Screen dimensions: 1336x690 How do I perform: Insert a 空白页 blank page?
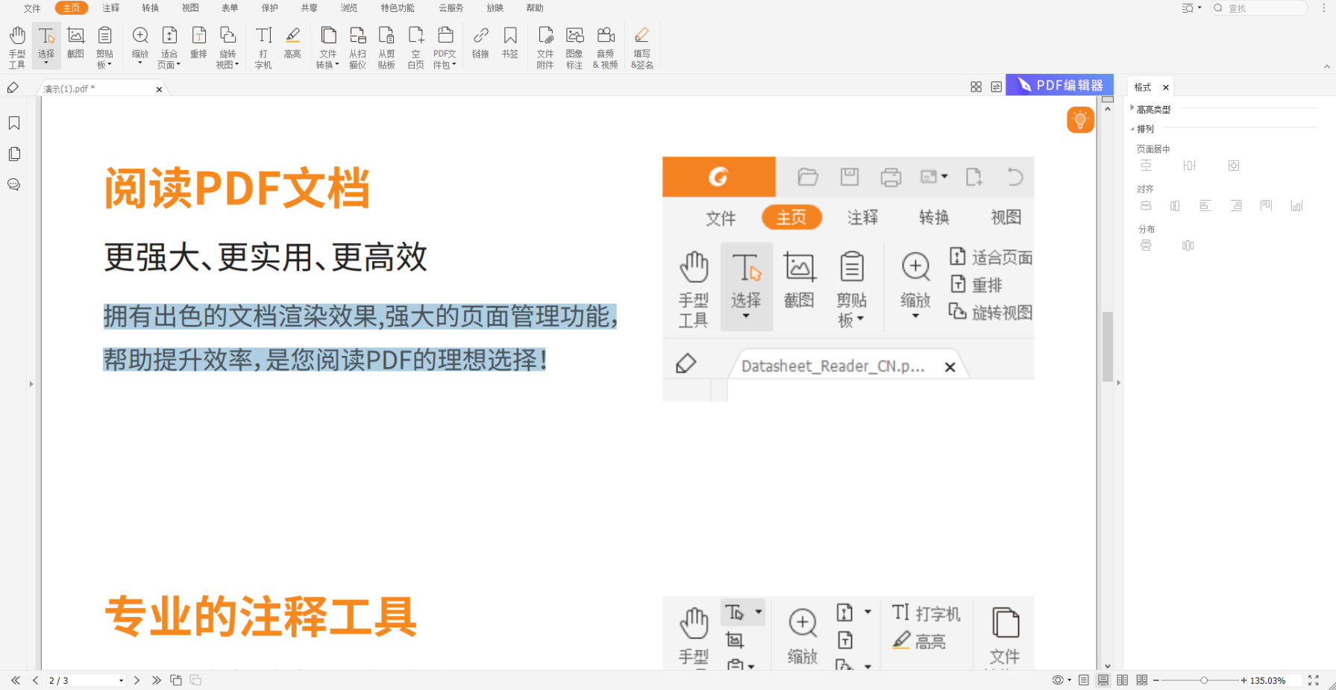(x=416, y=45)
